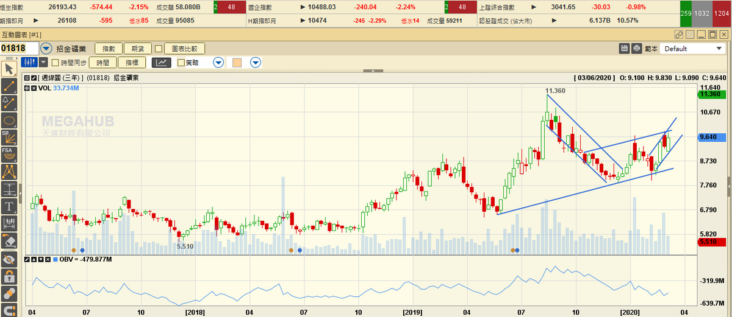The height and width of the screenshot is (317, 732).
Task: Select the trend line drawing tool
Action: tap(9, 85)
